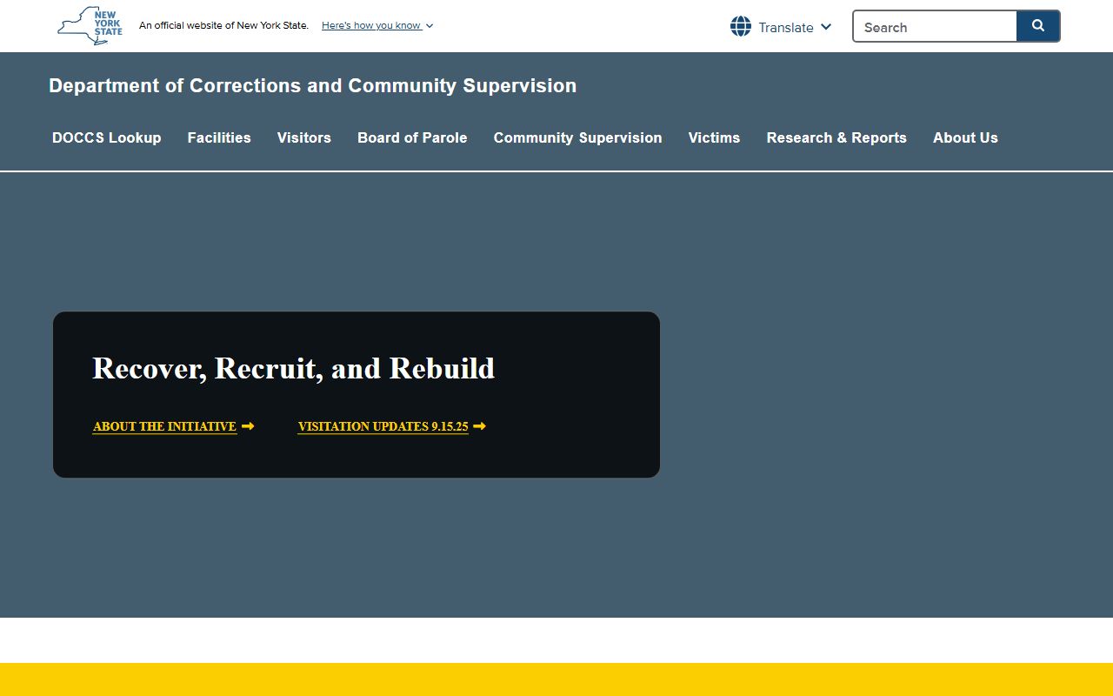Image resolution: width=1113 pixels, height=696 pixels.
Task: Submit search with magnifier button
Action: [1038, 26]
